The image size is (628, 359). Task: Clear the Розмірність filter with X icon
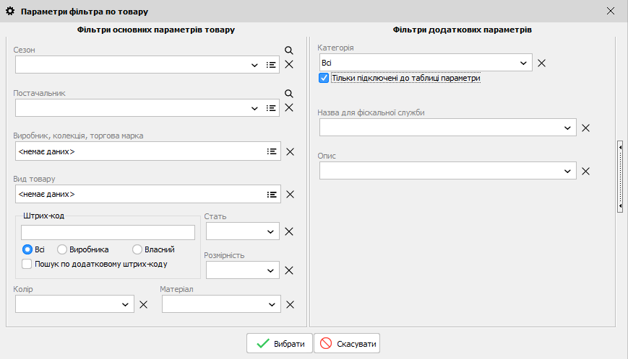point(289,270)
